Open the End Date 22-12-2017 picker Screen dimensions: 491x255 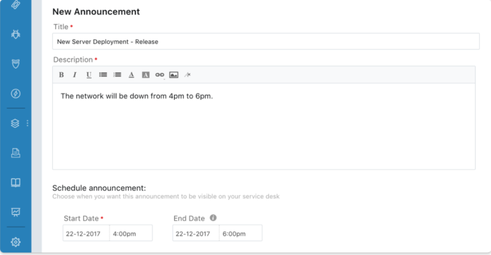click(x=196, y=233)
